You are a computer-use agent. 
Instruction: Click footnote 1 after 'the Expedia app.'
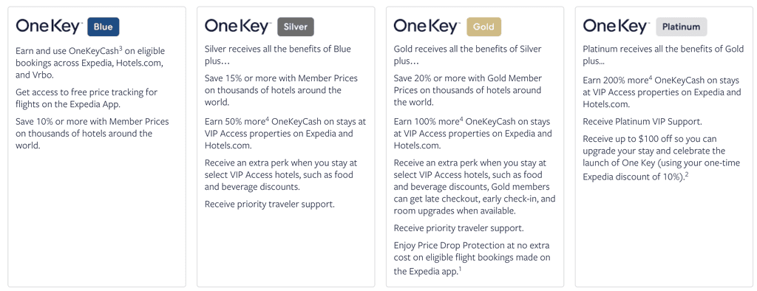coord(460,270)
